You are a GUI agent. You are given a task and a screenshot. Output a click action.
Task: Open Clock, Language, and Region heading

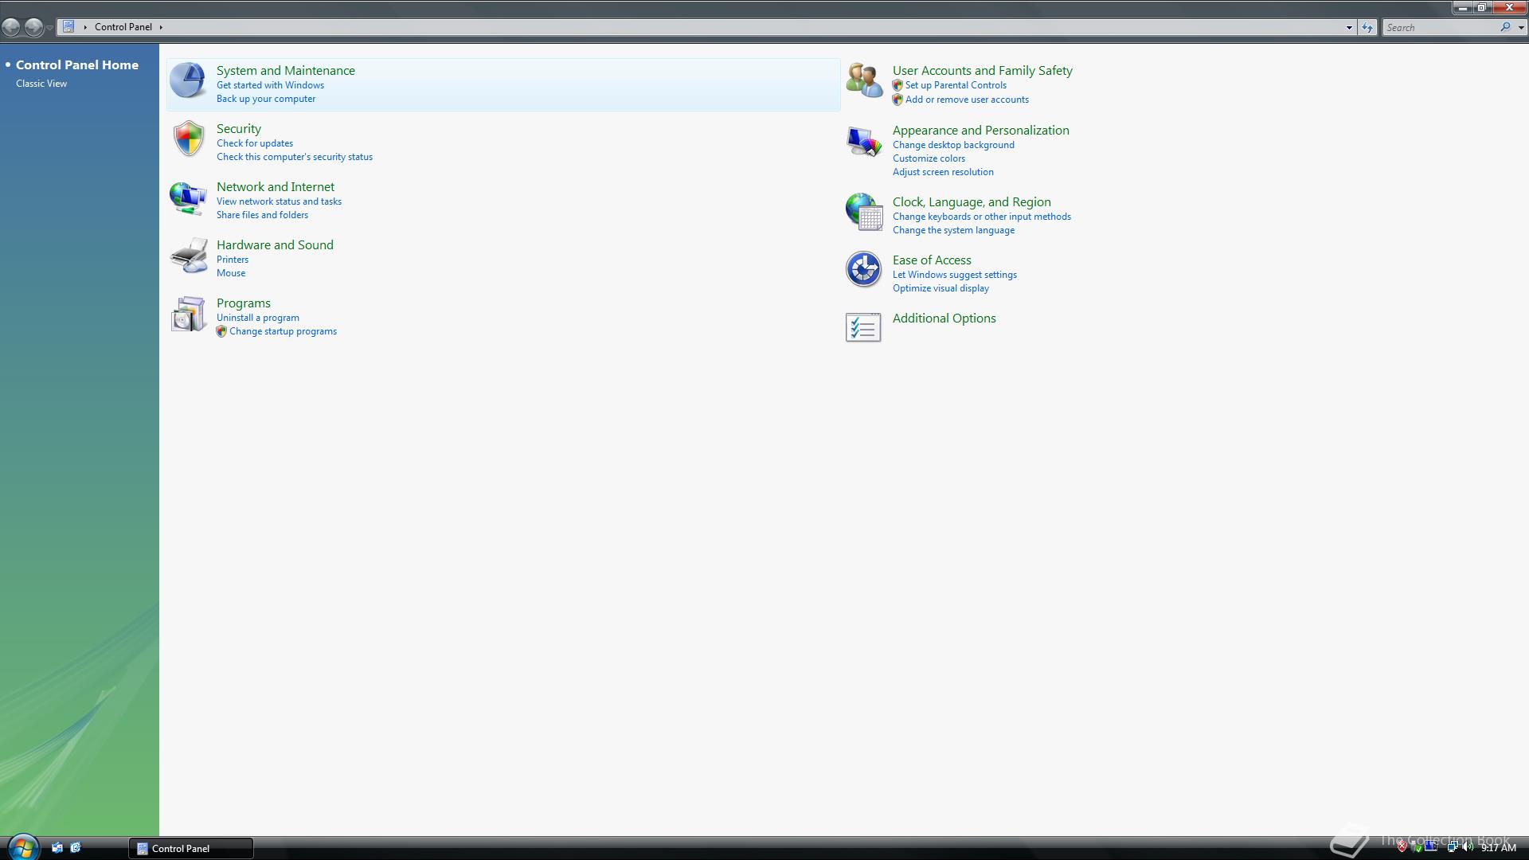tap(972, 202)
